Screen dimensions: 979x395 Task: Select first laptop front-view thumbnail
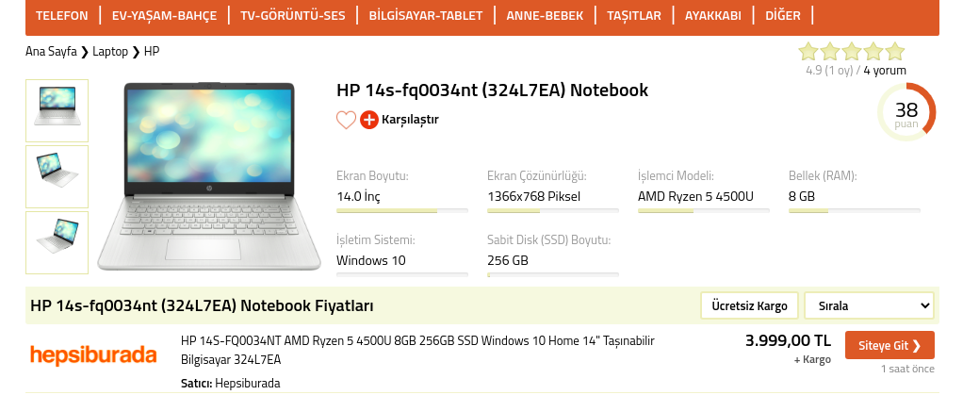[57, 110]
